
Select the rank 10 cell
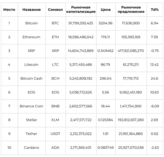[x=9, y=148]
